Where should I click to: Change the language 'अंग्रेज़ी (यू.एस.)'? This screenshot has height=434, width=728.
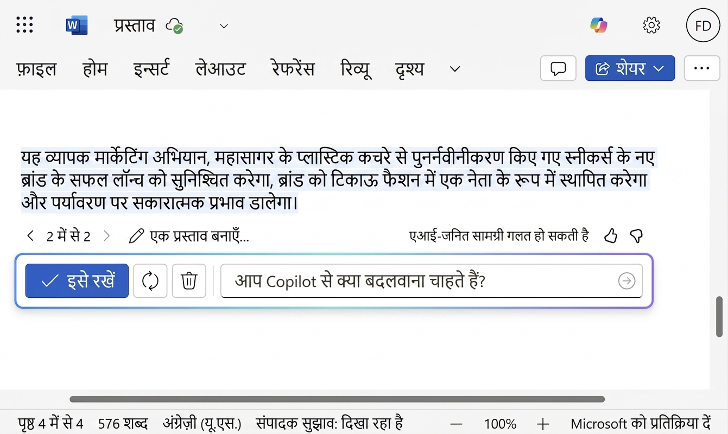point(202,424)
